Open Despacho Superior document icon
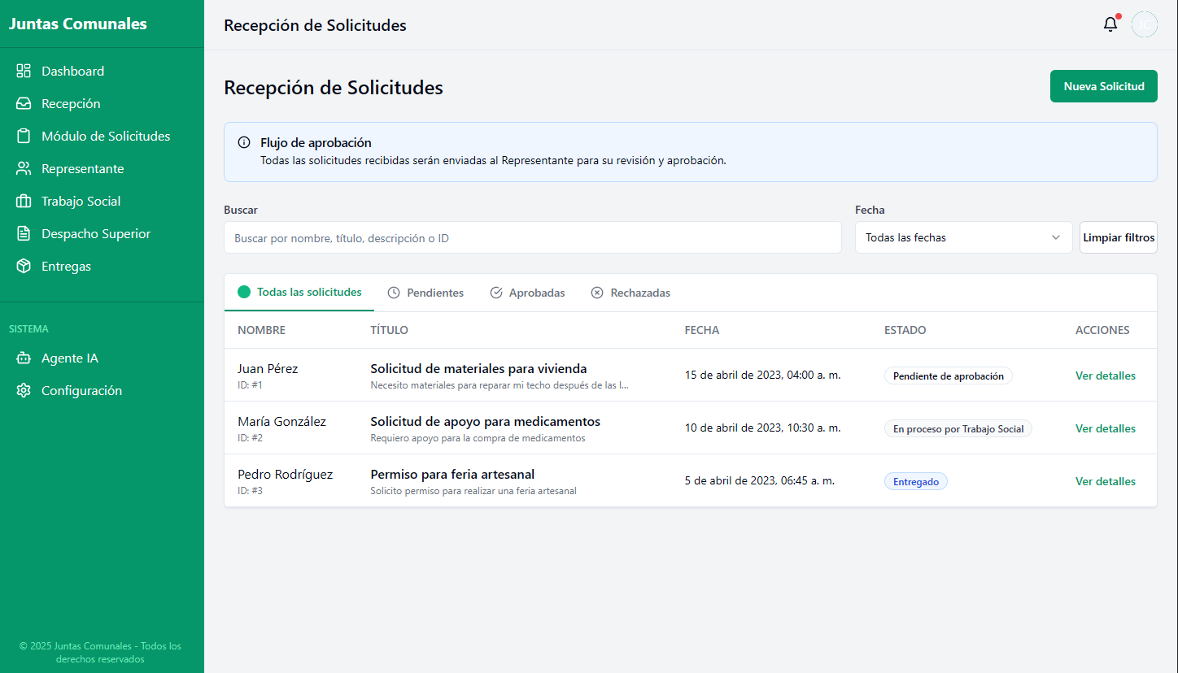The image size is (1178, 673). (24, 233)
